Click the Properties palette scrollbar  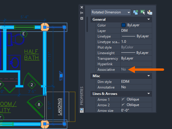coord(87,24)
